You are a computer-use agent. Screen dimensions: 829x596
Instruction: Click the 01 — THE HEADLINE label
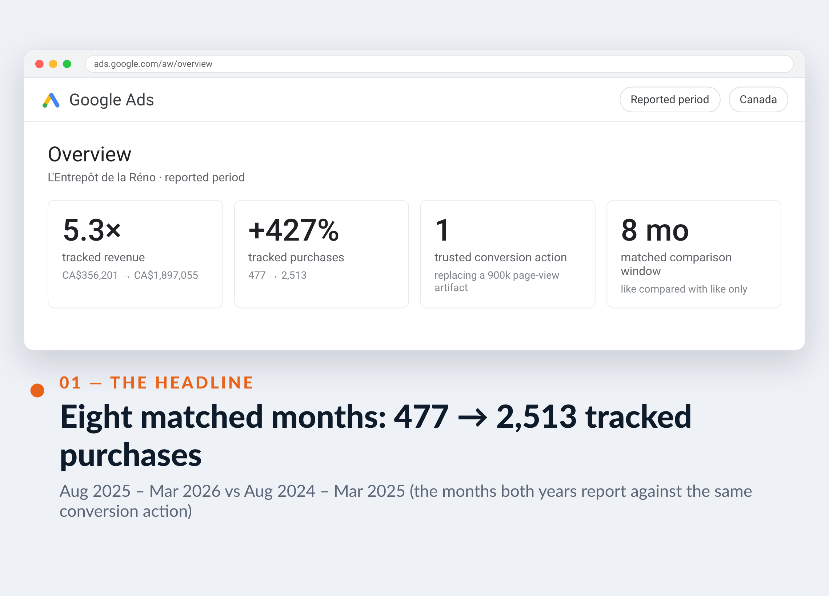pos(156,383)
